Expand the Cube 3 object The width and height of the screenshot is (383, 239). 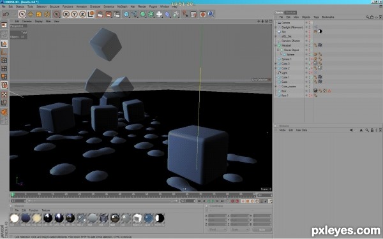(x=276, y=64)
